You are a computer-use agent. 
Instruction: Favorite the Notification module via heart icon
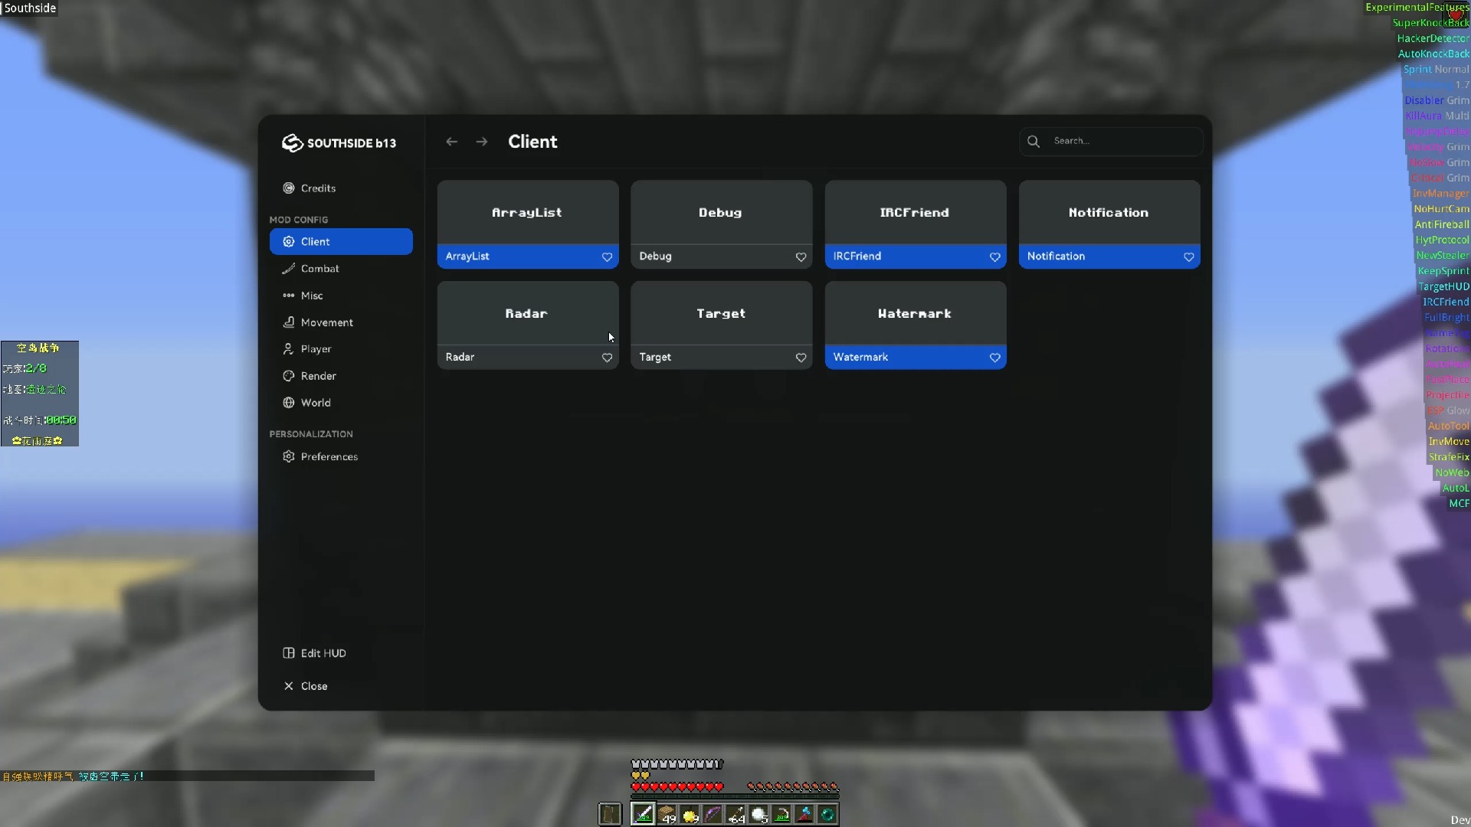tap(1188, 257)
